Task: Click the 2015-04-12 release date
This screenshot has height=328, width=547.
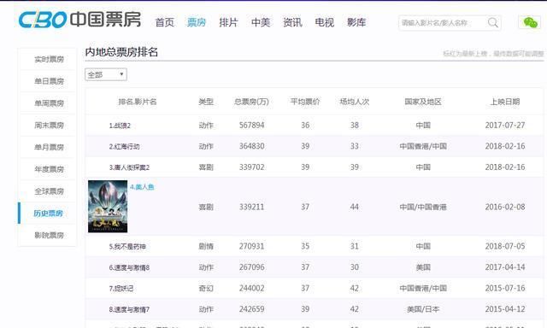Action: (x=505, y=309)
